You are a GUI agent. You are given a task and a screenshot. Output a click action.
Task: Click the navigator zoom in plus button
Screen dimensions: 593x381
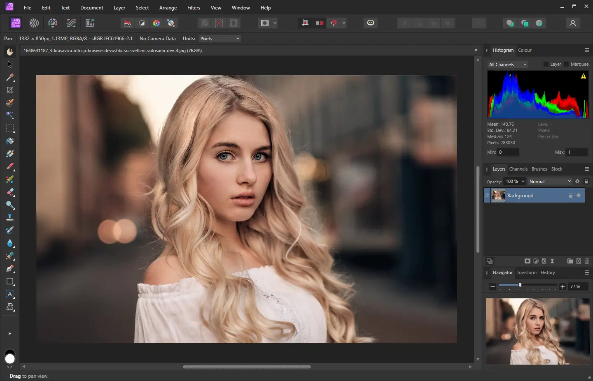tap(563, 286)
